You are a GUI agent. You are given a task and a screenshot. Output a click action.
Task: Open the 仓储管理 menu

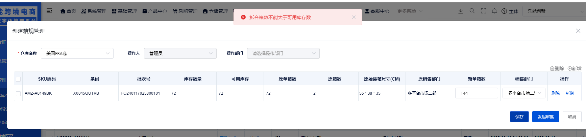[215, 11]
